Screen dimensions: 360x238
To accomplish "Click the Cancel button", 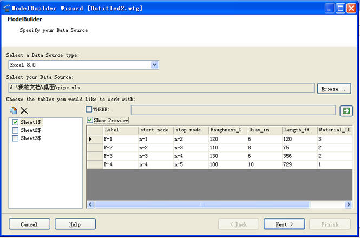I will (x=29, y=224).
